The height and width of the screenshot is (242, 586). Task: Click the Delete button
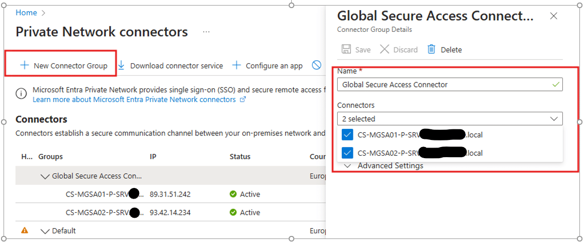pyautogui.click(x=445, y=50)
